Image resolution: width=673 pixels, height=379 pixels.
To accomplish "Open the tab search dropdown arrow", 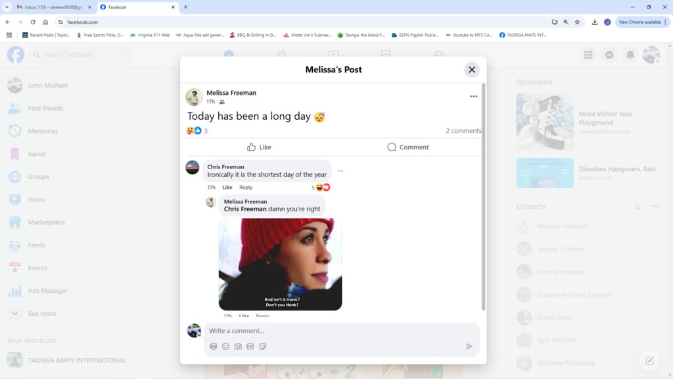I will click(x=7, y=7).
